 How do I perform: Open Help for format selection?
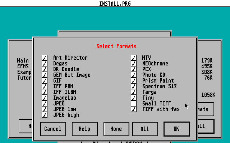(85, 129)
